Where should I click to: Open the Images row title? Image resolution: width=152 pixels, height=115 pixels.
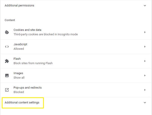[18, 73]
